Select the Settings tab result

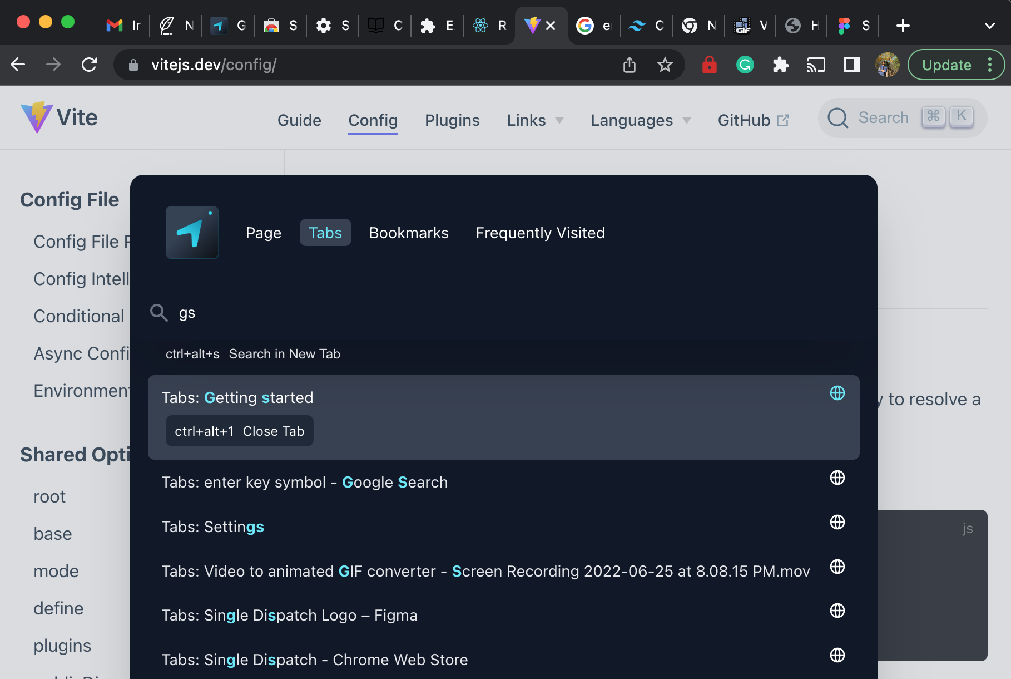click(504, 527)
